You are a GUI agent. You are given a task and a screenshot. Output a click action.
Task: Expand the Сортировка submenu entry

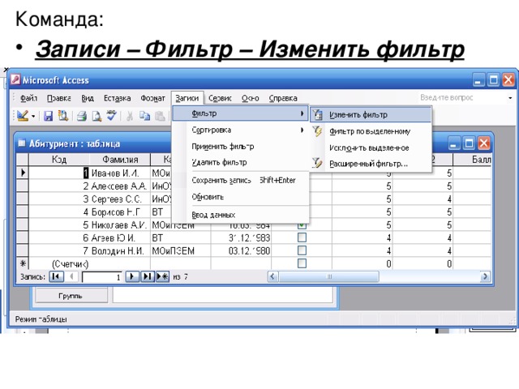point(241,130)
